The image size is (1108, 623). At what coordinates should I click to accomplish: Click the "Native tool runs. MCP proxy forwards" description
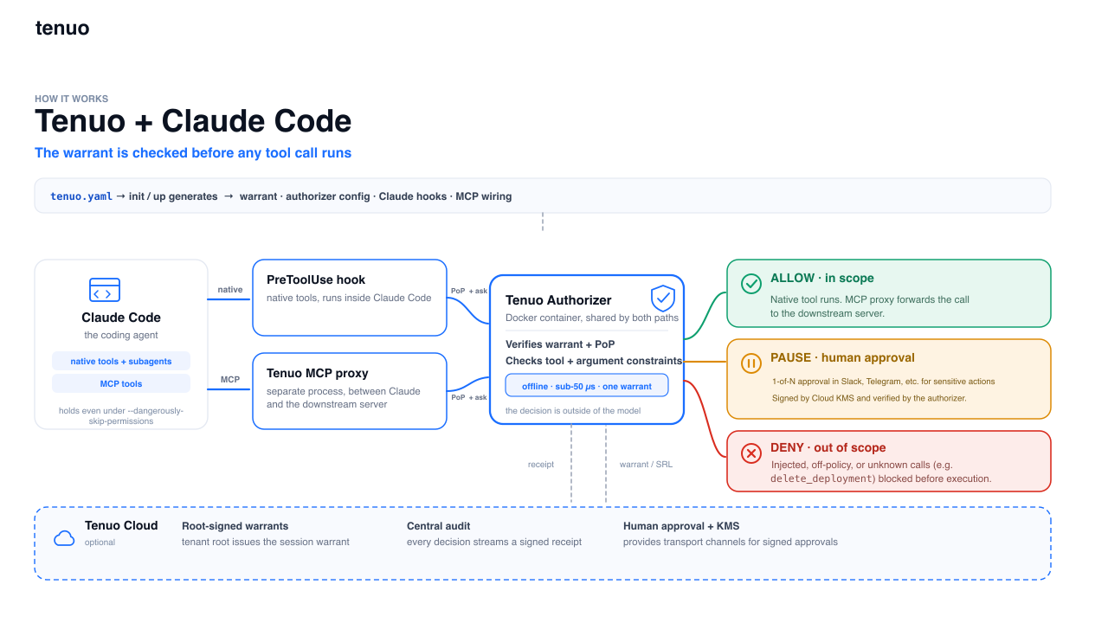coord(870,306)
